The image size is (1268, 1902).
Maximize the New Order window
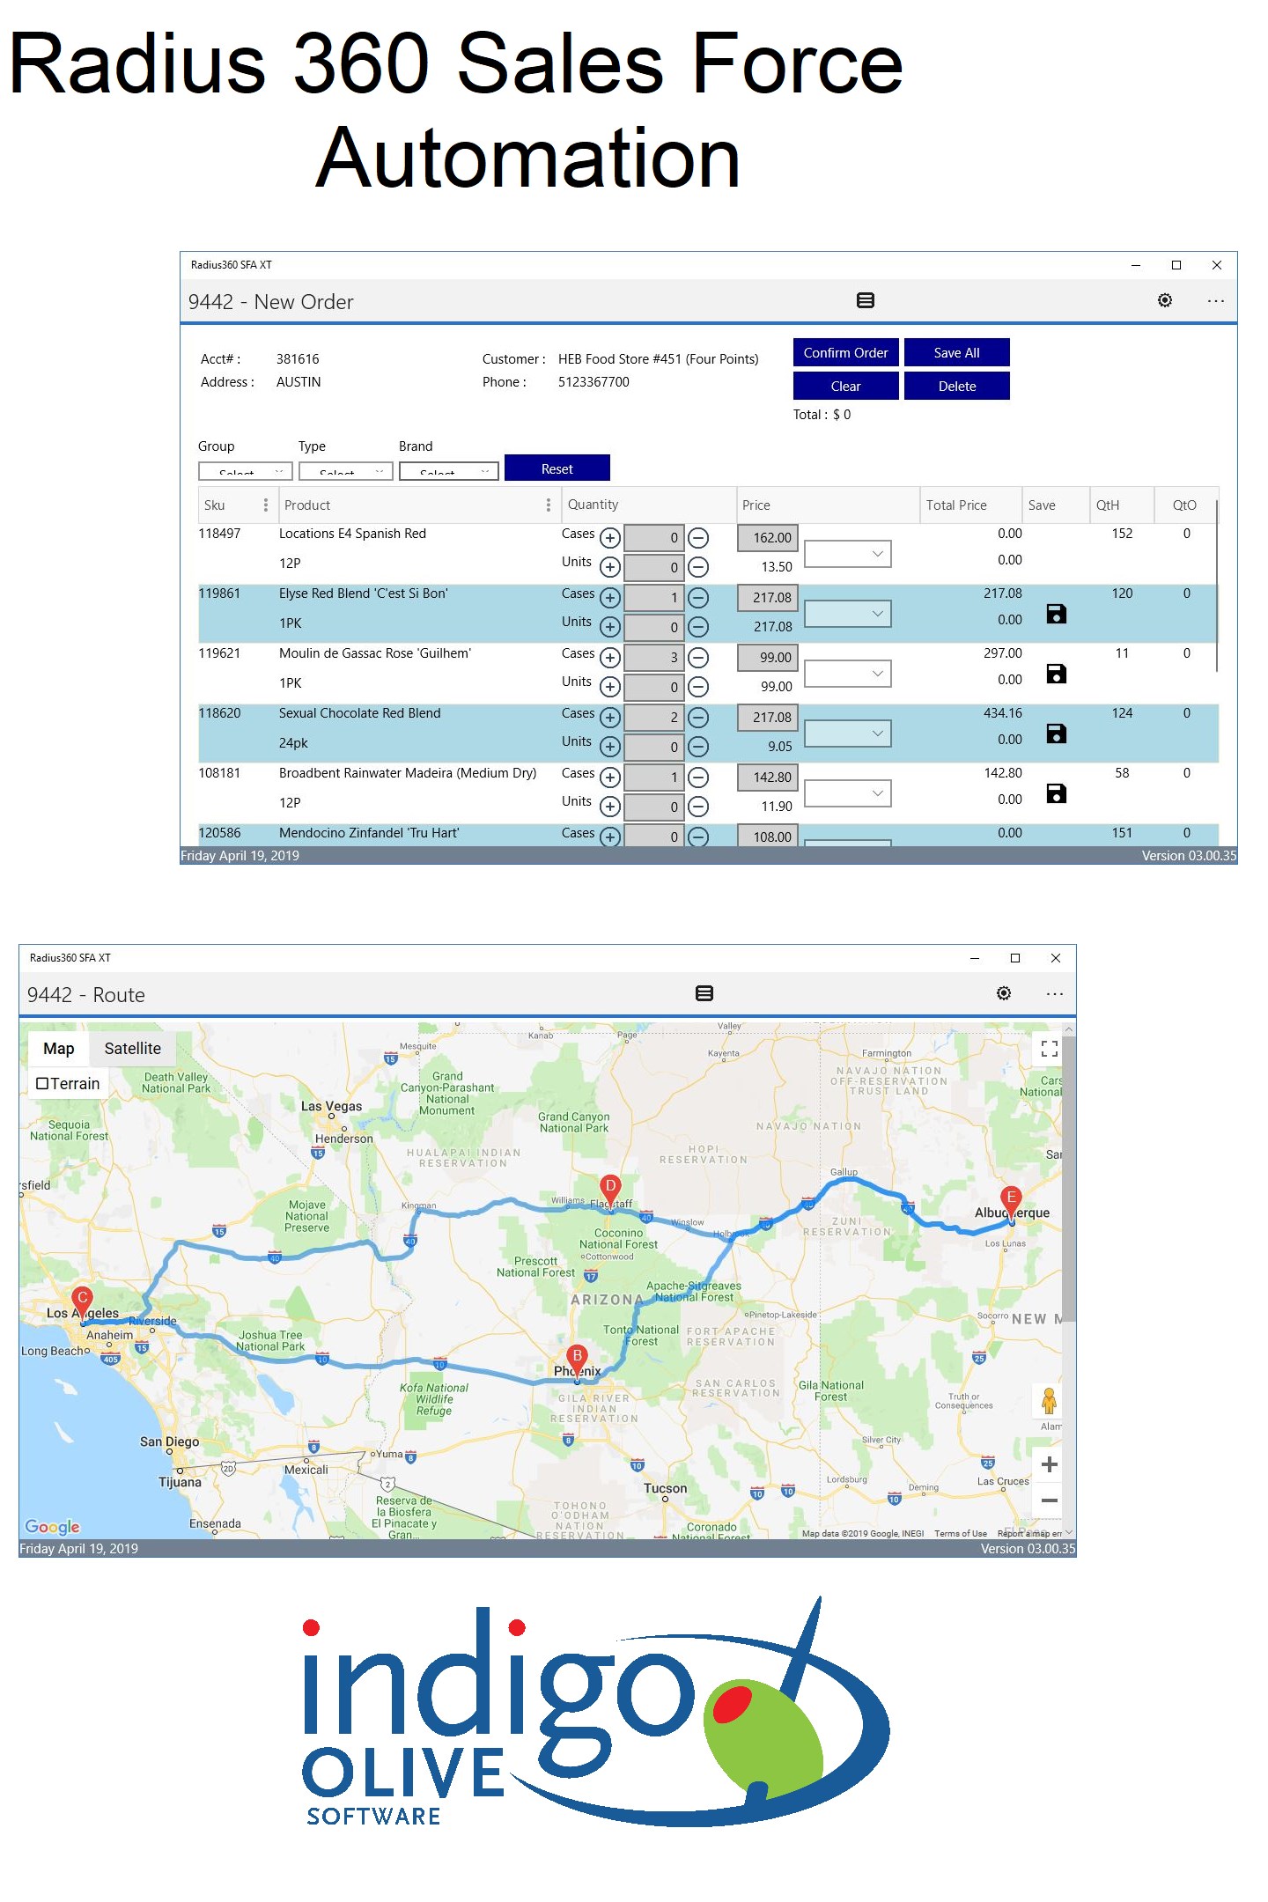pos(1176,265)
